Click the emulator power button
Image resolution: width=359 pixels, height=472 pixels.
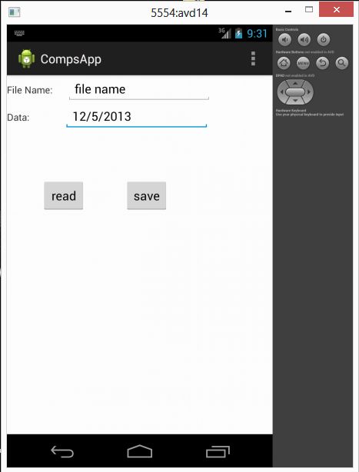[324, 39]
